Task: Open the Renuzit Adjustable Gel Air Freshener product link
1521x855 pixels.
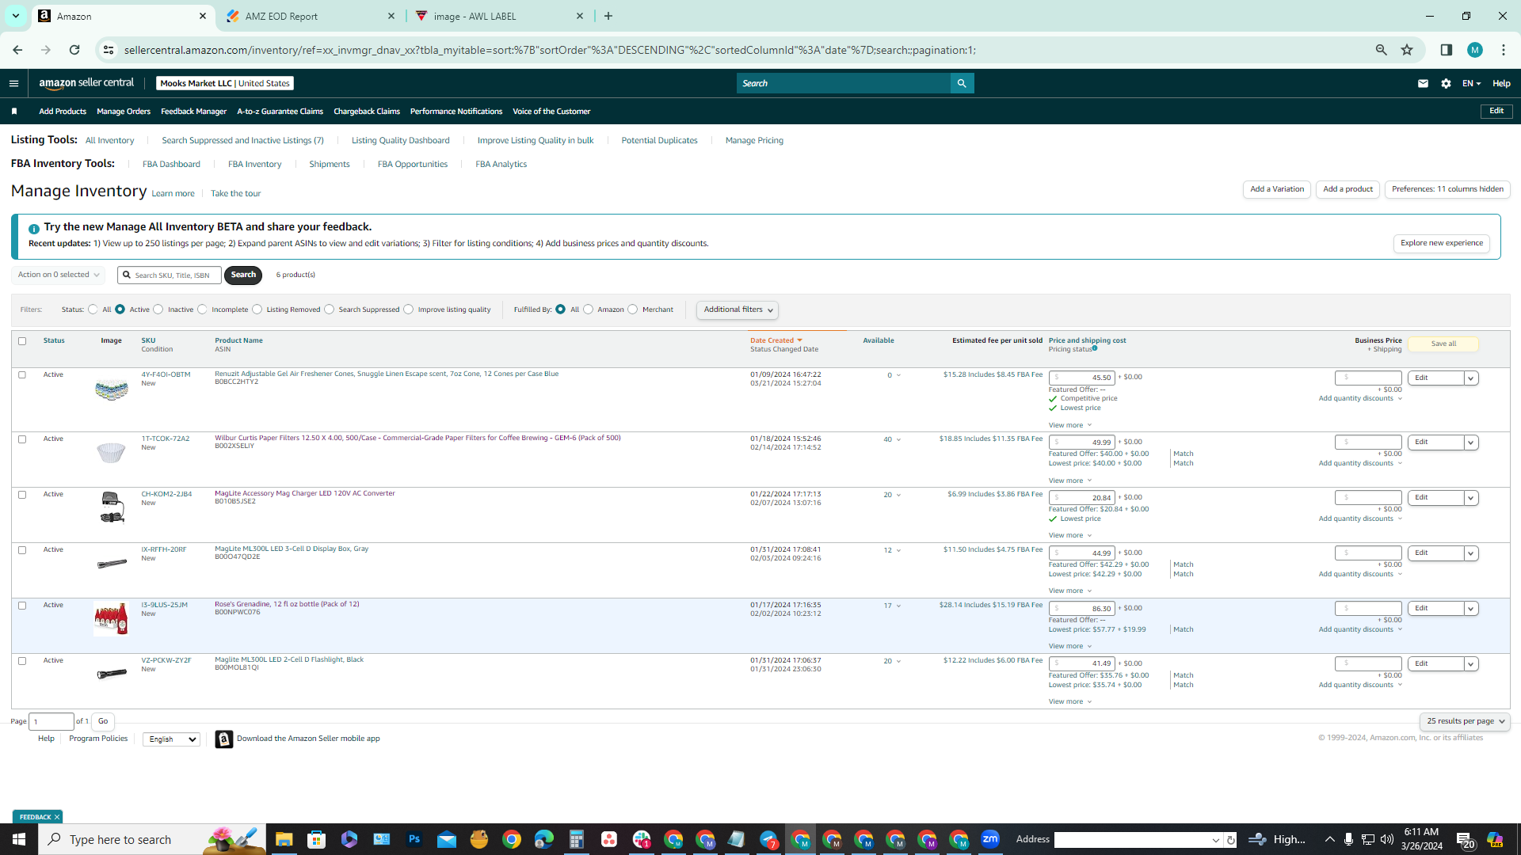Action: pos(387,374)
